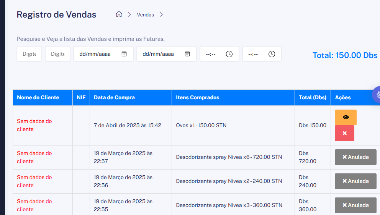Click the chevron after the home icon
Screen dimensions: 380x215
(129, 15)
